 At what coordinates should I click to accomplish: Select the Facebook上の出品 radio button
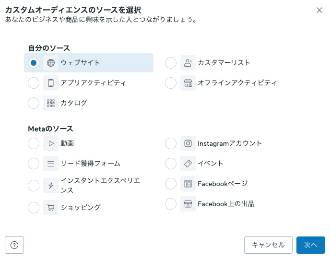(171, 204)
